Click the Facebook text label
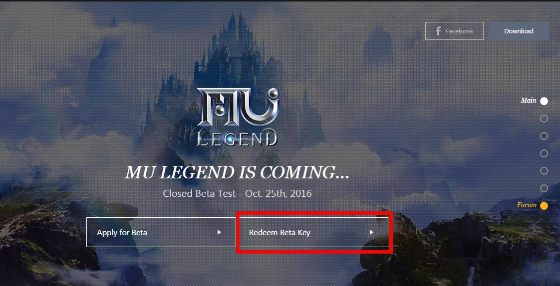The width and height of the screenshot is (560, 286). (x=460, y=31)
